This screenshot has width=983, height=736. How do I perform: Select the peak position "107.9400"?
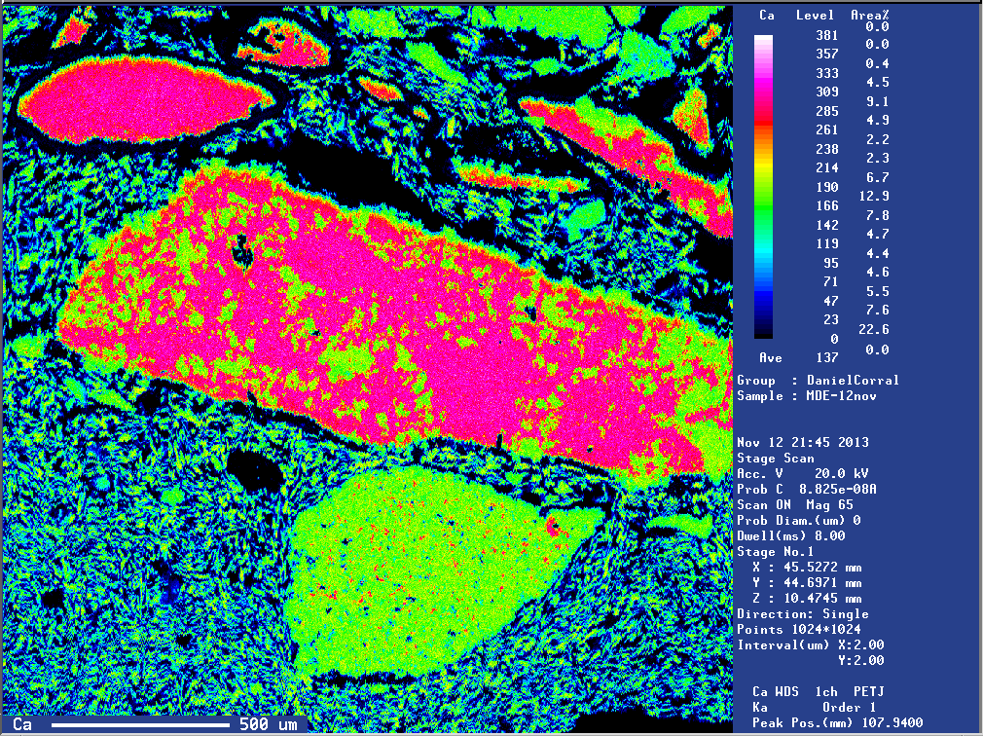892,722
